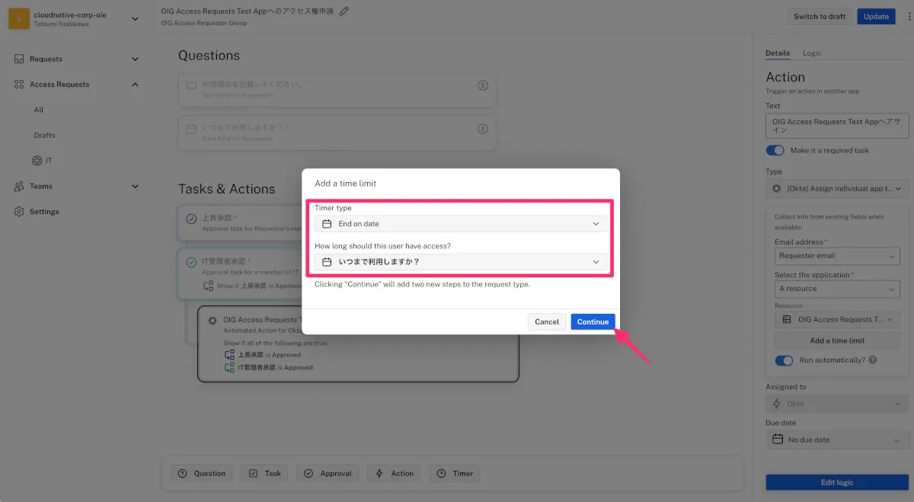914x502 pixels.
Task: Expand the Teams chevron in sidebar
Action: click(x=136, y=186)
